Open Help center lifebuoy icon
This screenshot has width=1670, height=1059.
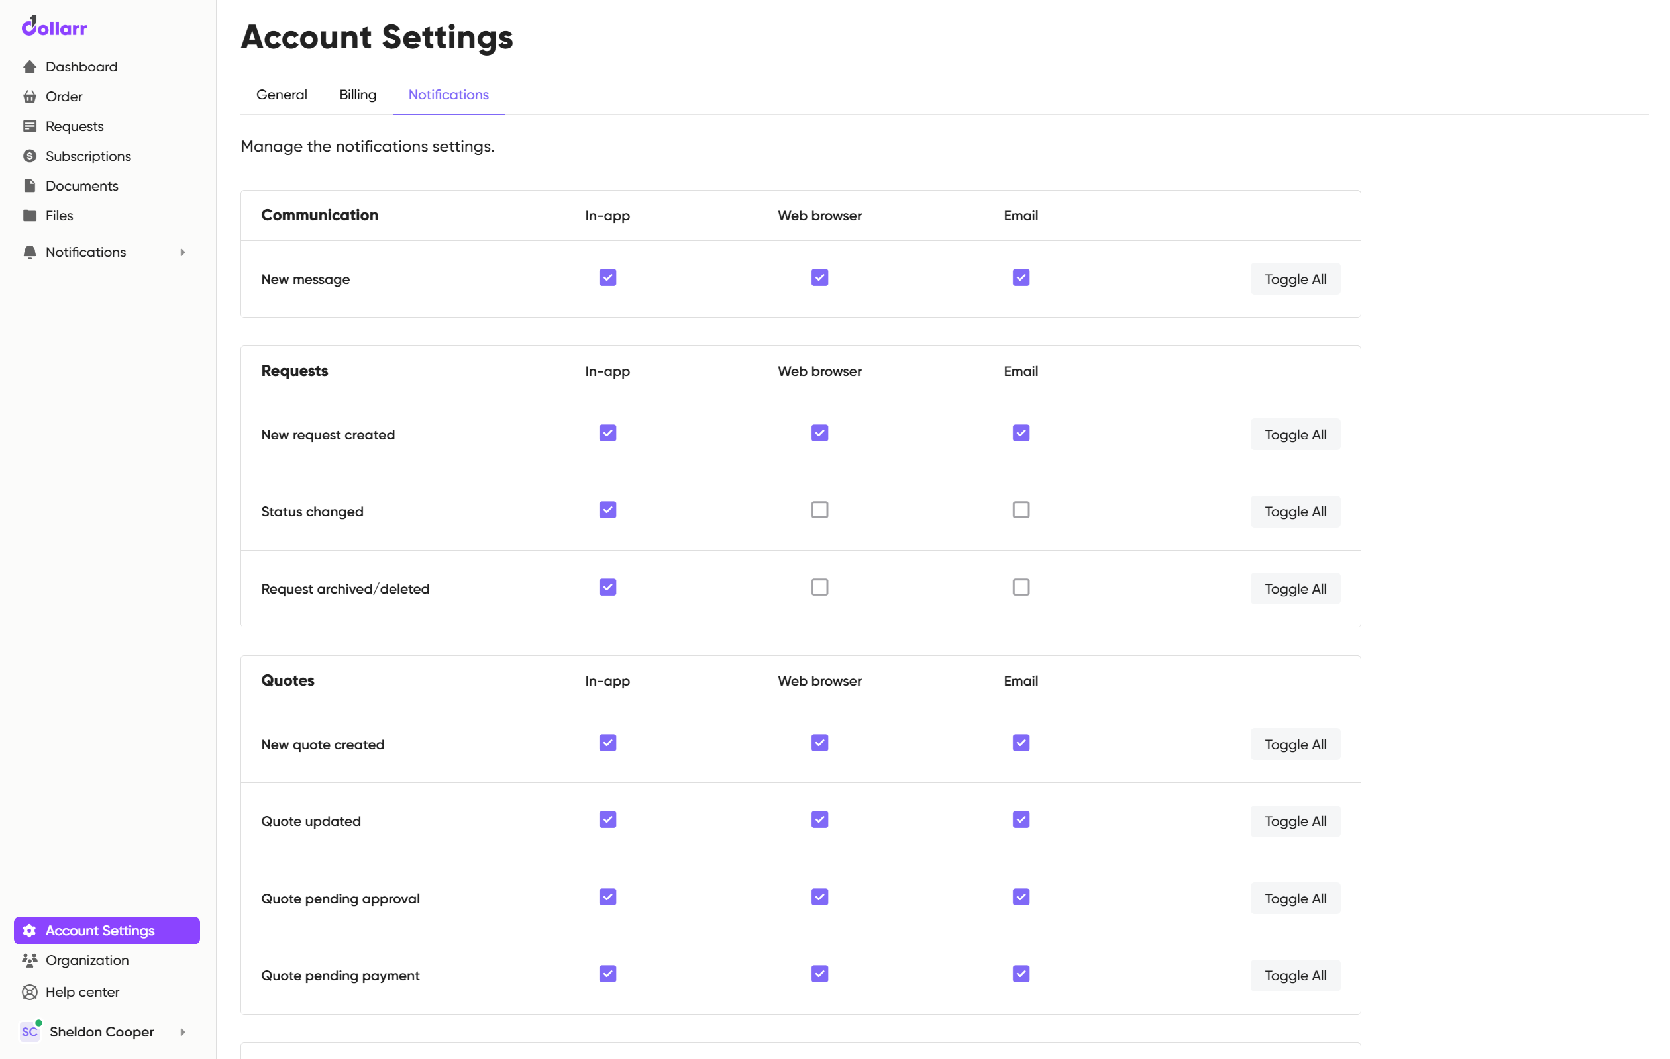pyautogui.click(x=29, y=991)
